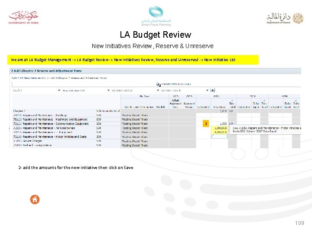The image size is (312, 234).
Task: Select the Chapter 2 Review and Adjustment Form title
Action: 46,71
